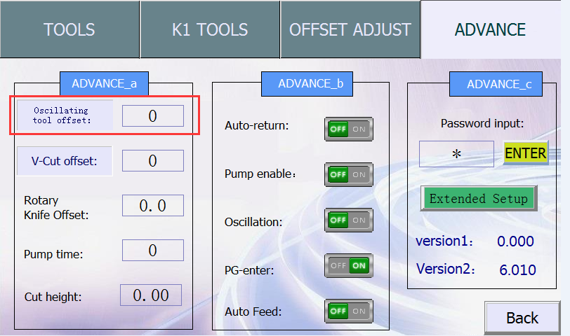Turn on the Oscillation toggle
Screen dimensions: 570x336
click(x=348, y=220)
